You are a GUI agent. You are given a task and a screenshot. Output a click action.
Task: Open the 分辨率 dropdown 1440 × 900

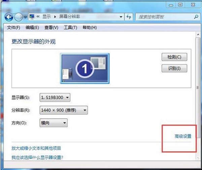(64, 110)
